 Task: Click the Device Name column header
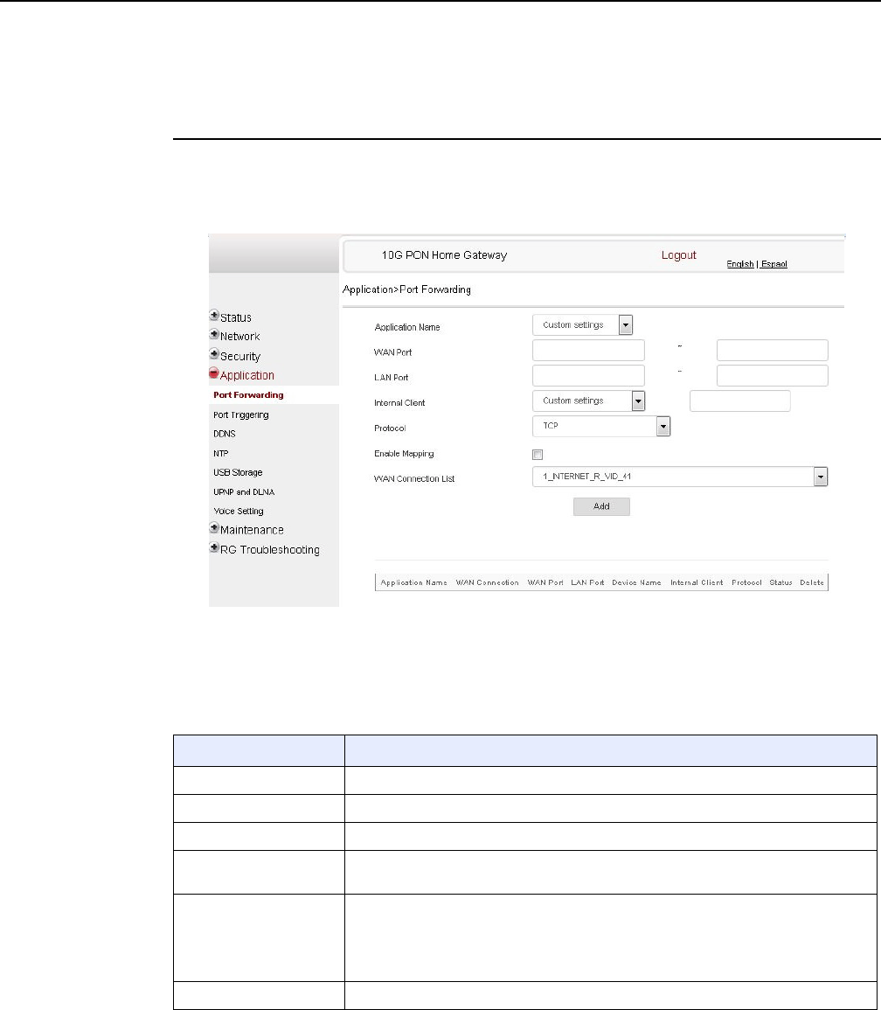click(636, 583)
